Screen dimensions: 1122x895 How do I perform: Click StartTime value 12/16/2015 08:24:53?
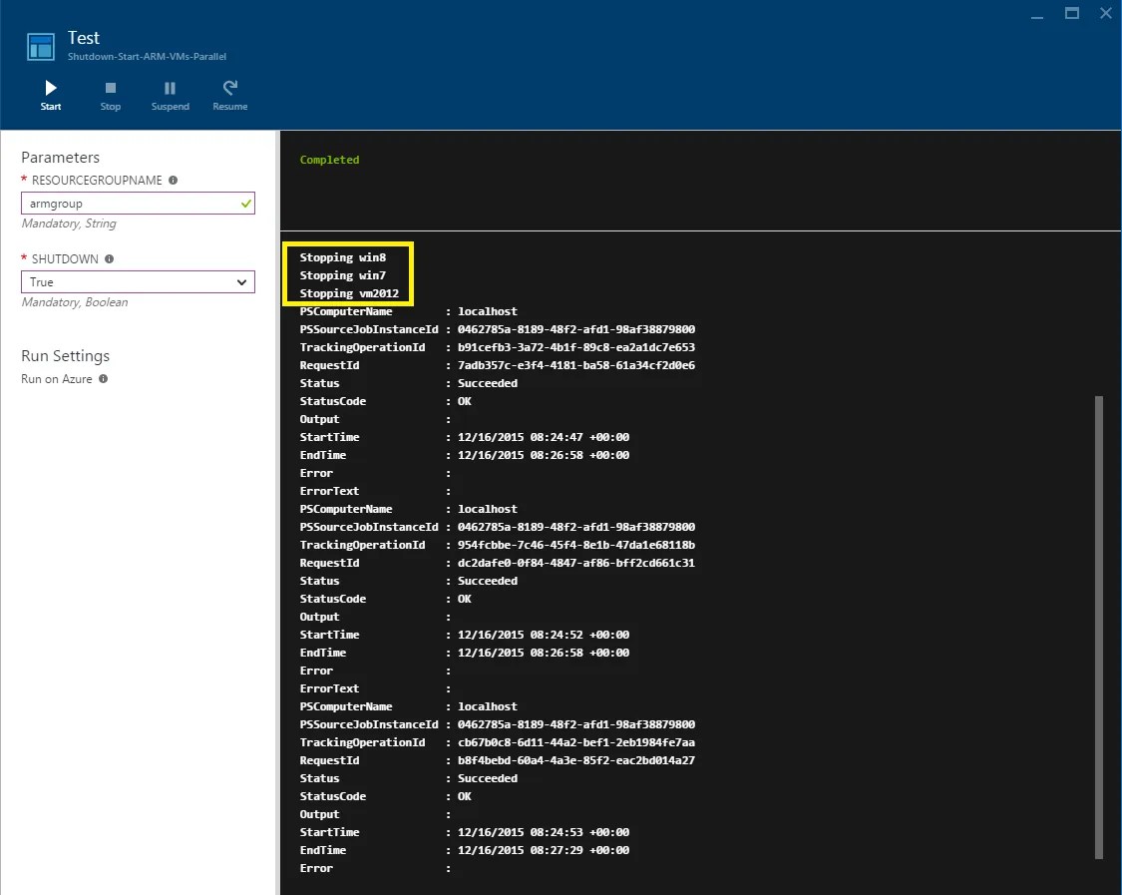tap(544, 832)
